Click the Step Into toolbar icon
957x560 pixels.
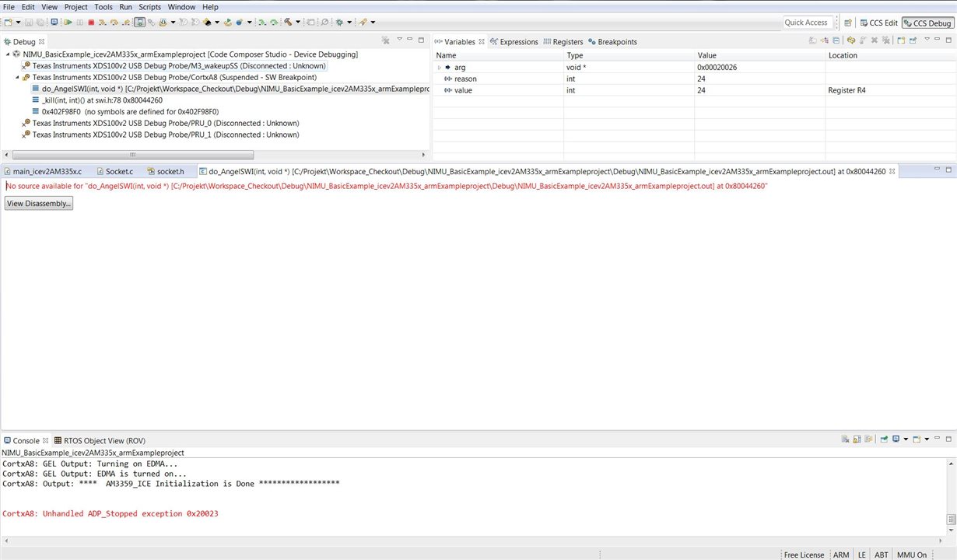point(102,23)
